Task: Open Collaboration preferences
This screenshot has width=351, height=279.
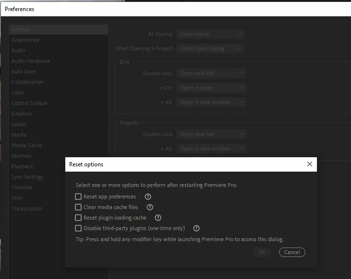Action: tap(59, 82)
